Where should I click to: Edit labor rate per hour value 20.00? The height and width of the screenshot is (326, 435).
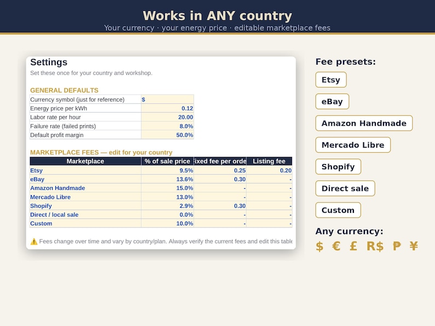(167, 117)
